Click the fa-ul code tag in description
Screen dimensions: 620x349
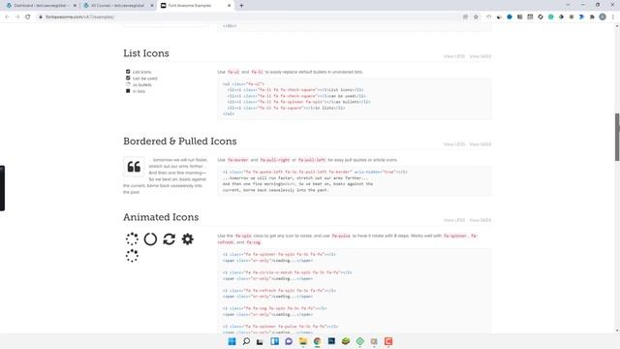233,72
